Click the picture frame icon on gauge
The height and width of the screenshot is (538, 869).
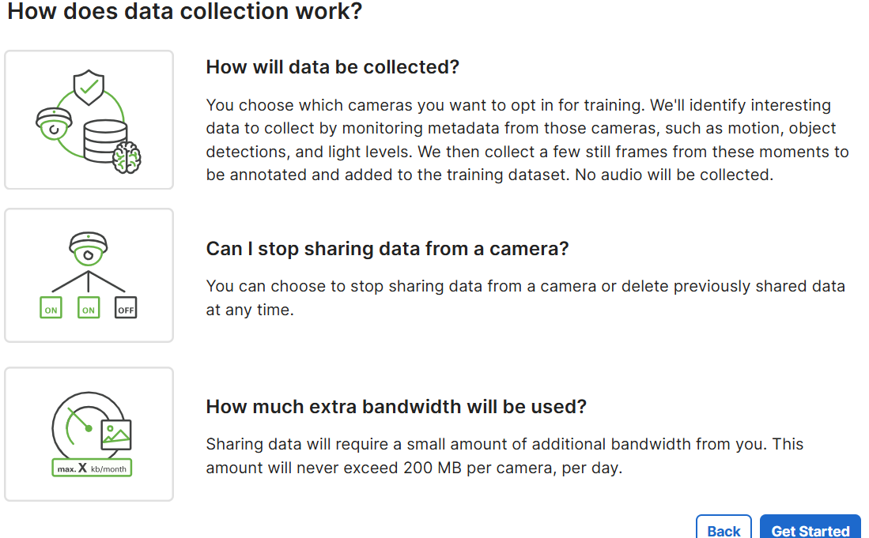116,435
